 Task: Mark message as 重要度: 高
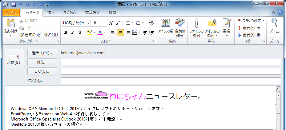coord(249,28)
